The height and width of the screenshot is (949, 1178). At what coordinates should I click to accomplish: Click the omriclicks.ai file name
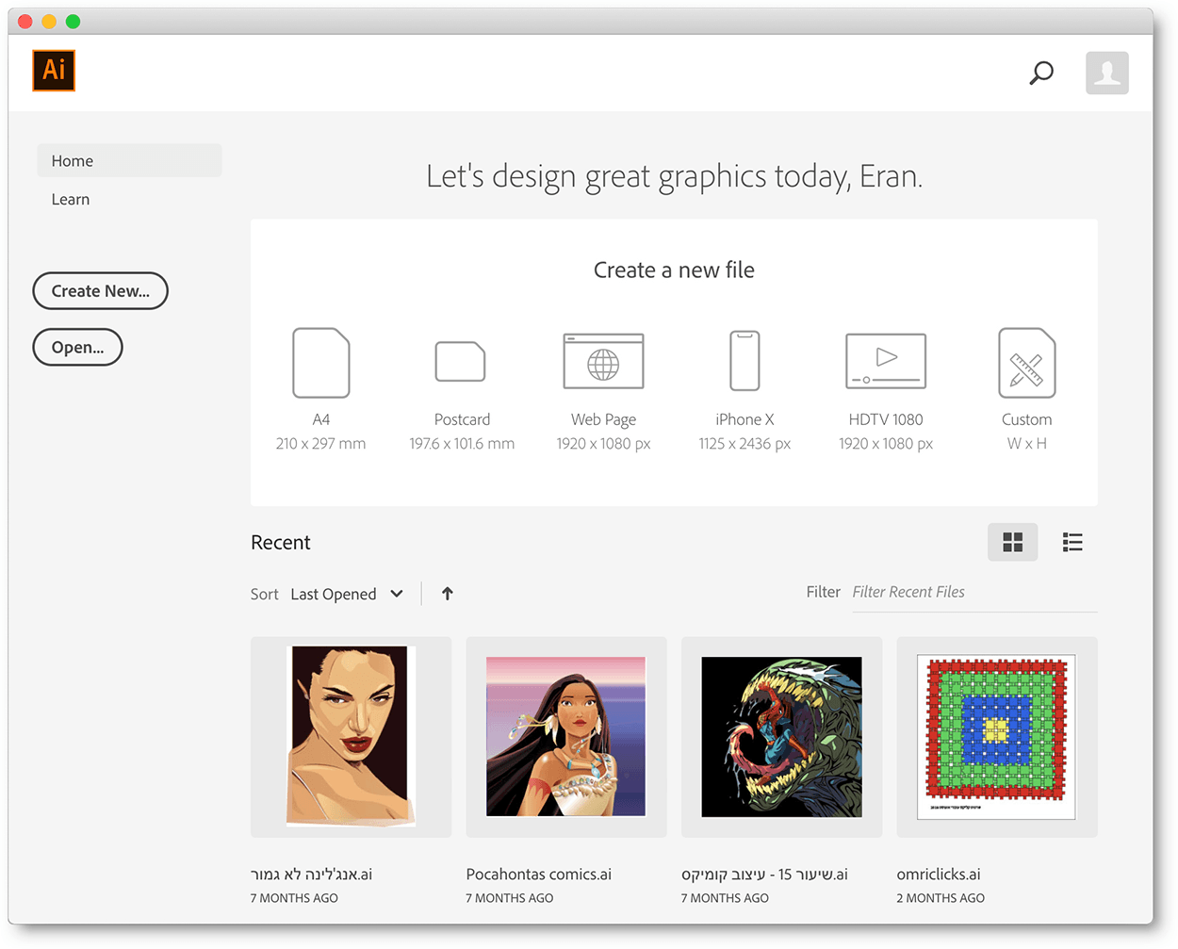[939, 875]
